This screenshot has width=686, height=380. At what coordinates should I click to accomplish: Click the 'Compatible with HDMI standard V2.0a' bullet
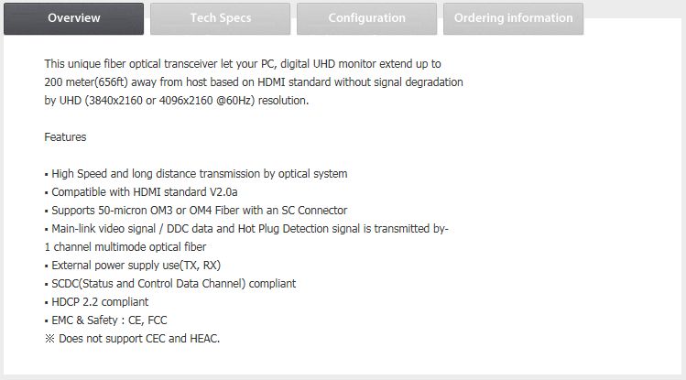pyautogui.click(x=141, y=192)
